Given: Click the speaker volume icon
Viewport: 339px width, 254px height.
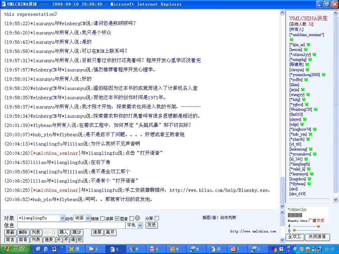Looking at the screenshot, I should (289, 226).
